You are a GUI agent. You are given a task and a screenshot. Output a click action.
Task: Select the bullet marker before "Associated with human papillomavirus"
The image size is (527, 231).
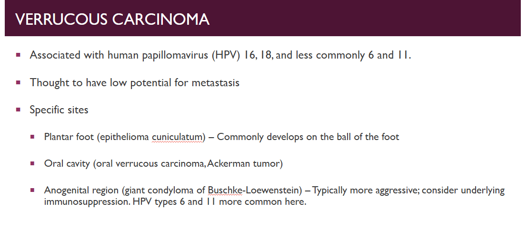[x=18, y=55]
